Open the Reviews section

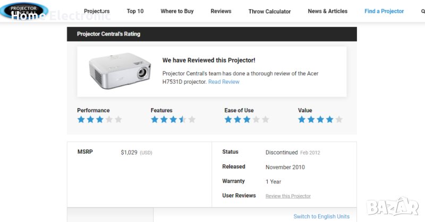221,11
